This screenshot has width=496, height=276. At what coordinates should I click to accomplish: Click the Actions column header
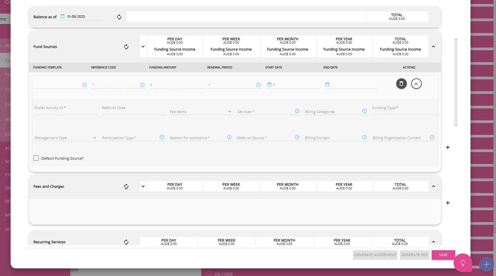coord(409,67)
